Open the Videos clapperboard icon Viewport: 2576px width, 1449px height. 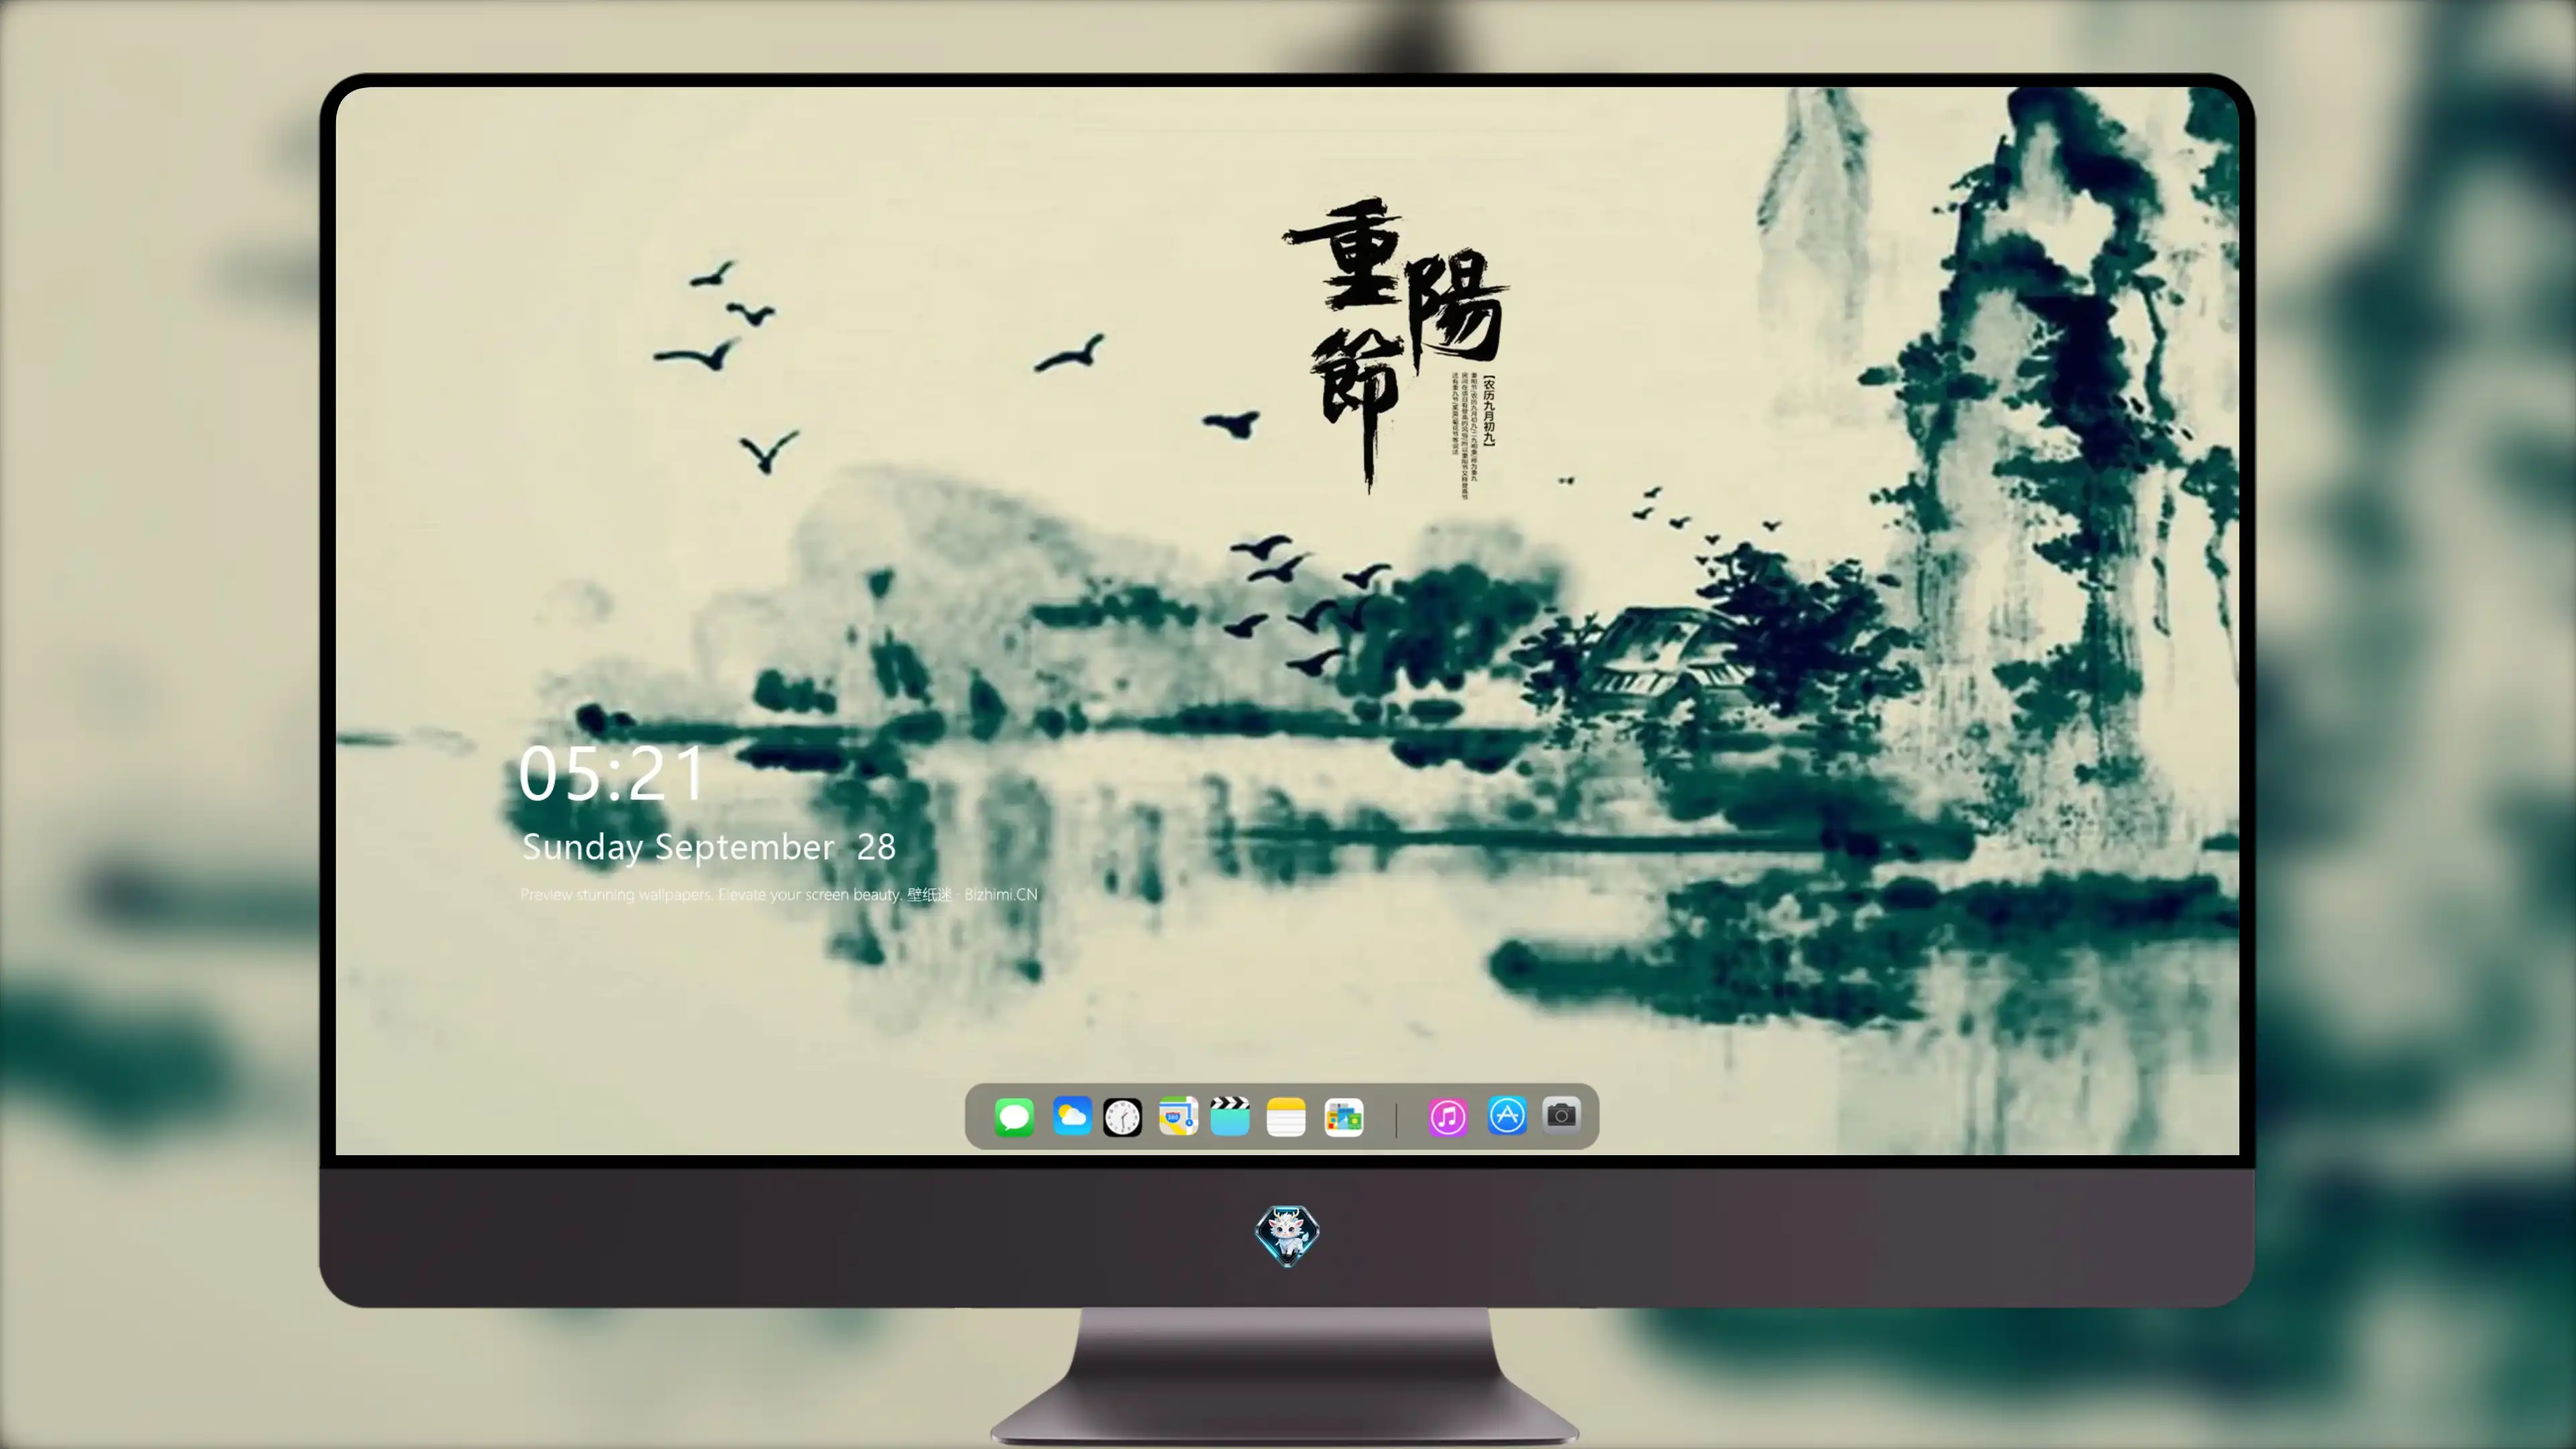(1230, 1116)
